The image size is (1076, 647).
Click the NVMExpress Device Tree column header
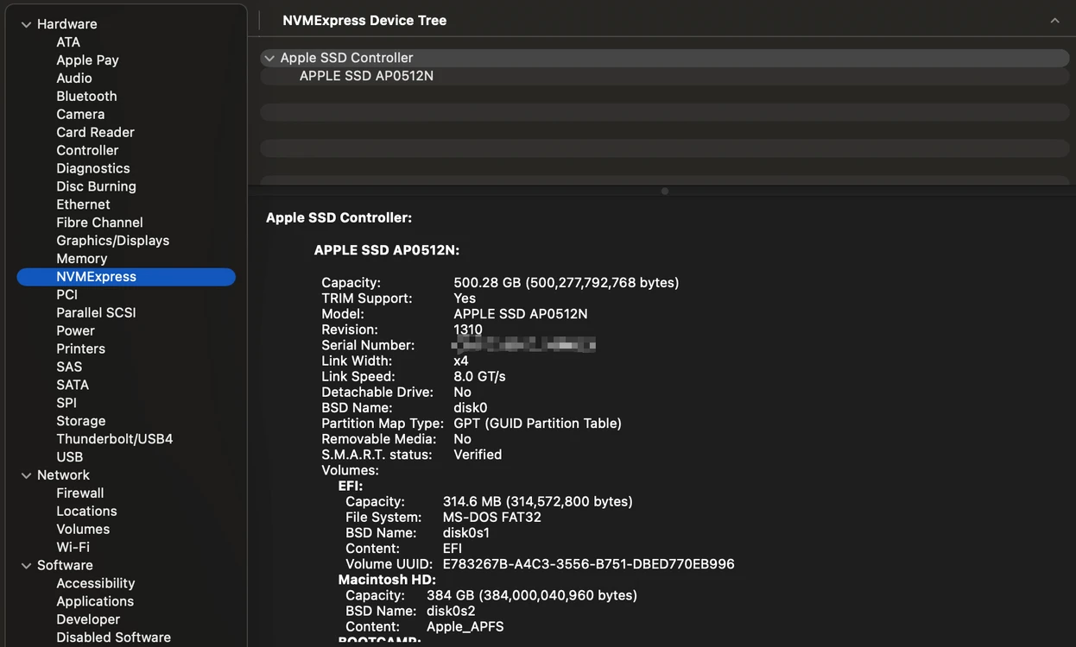364,21
